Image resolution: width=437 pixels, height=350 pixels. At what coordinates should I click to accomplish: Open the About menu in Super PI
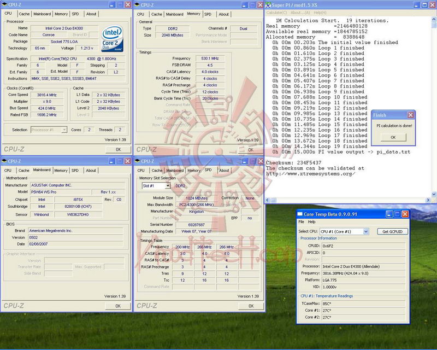pyautogui.click(x=300, y=13)
